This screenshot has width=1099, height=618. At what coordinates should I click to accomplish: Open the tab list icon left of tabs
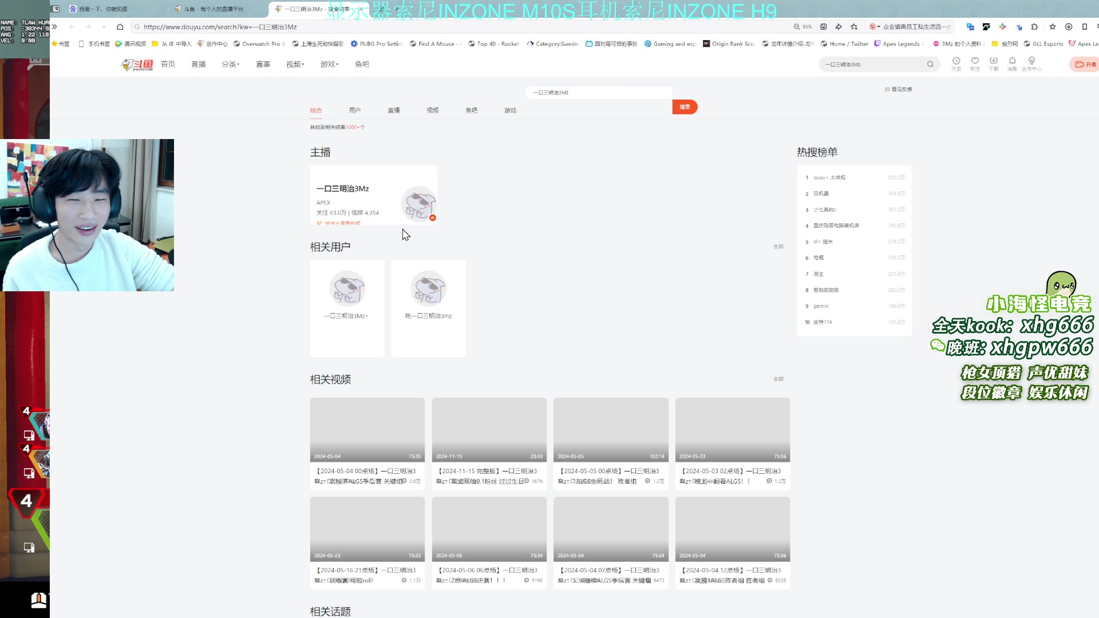point(56,9)
